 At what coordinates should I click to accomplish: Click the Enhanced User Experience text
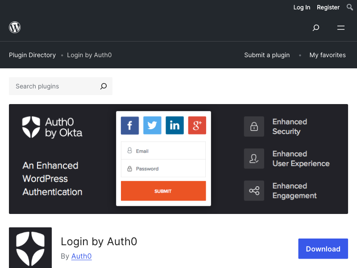point(301,159)
